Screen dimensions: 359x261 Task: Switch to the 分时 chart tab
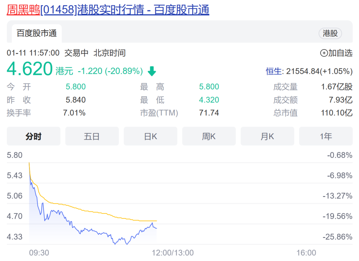tap(34, 136)
